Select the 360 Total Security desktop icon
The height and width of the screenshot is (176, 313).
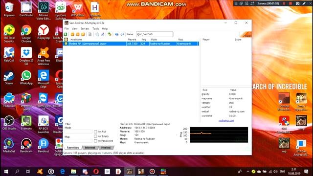(9, 34)
